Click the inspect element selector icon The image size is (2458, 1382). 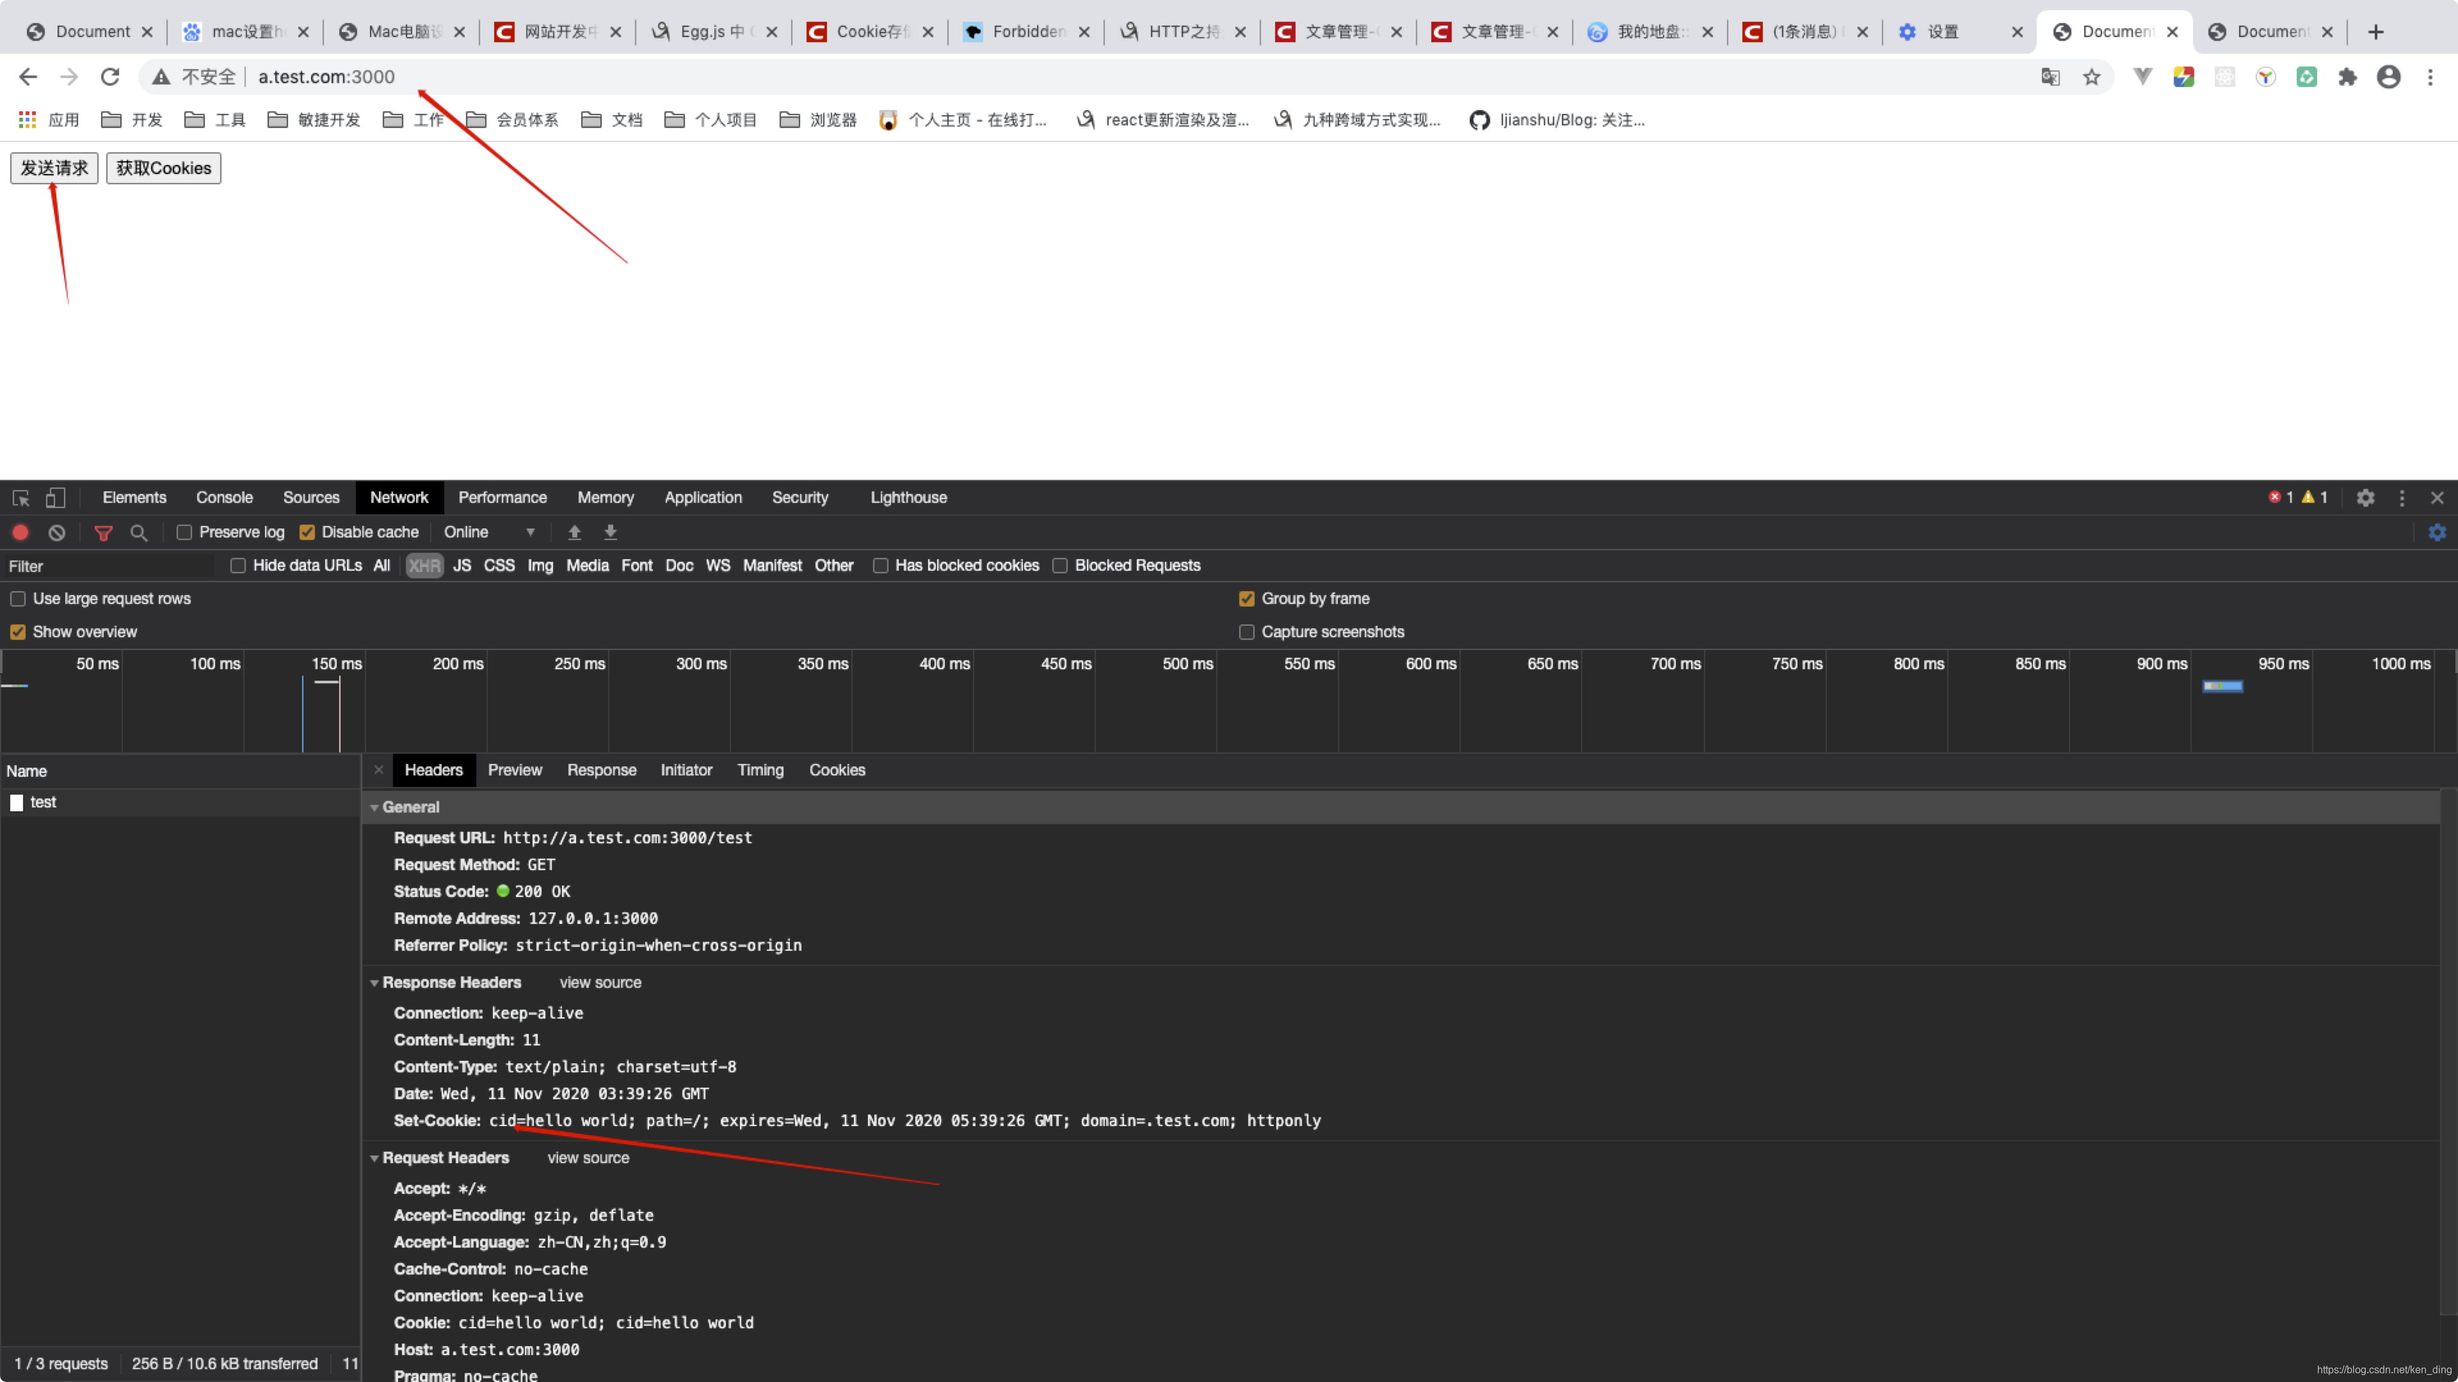pyautogui.click(x=21, y=498)
